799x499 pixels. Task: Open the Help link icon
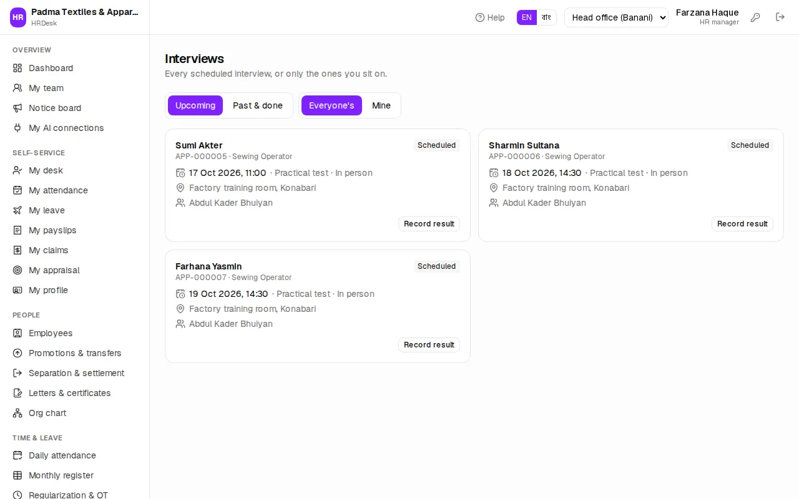point(480,17)
